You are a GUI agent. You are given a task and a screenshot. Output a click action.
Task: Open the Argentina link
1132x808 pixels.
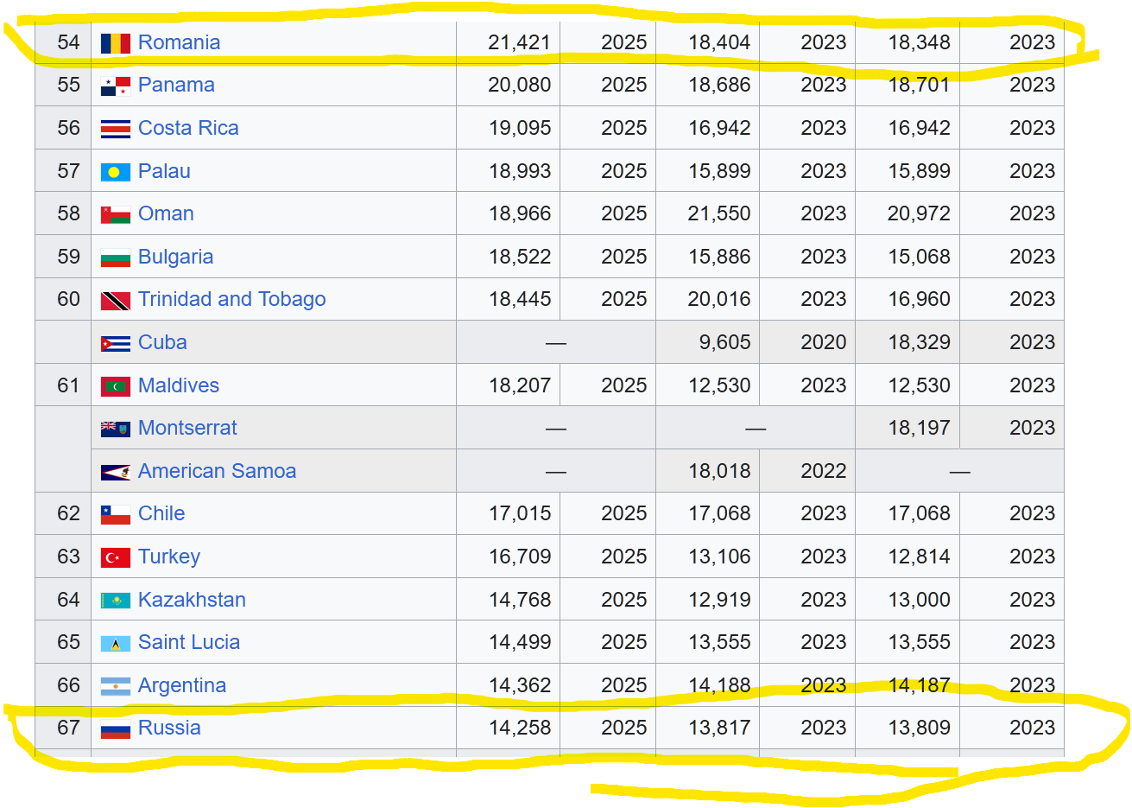[x=182, y=685]
